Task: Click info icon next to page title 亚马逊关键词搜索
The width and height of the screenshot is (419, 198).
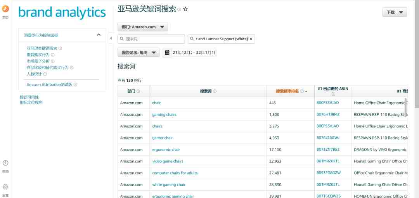Action: [x=179, y=9]
